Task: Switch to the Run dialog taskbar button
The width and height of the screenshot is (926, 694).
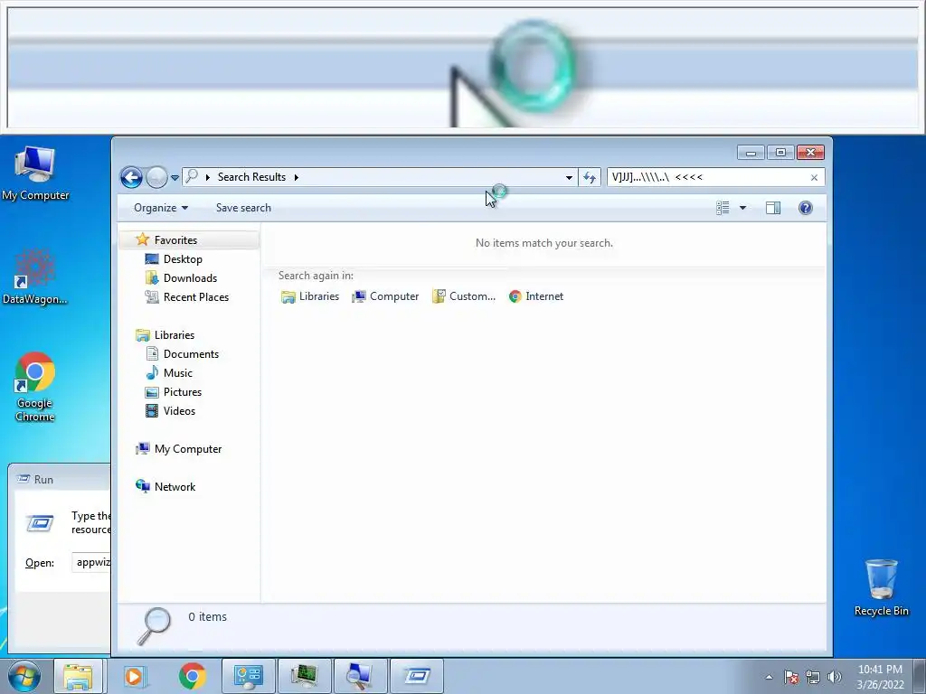Action: (417, 676)
